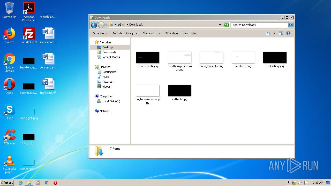Click the Search Downloads field
Image resolution: width=331 pixels, height=186 pixels.
[259, 25]
